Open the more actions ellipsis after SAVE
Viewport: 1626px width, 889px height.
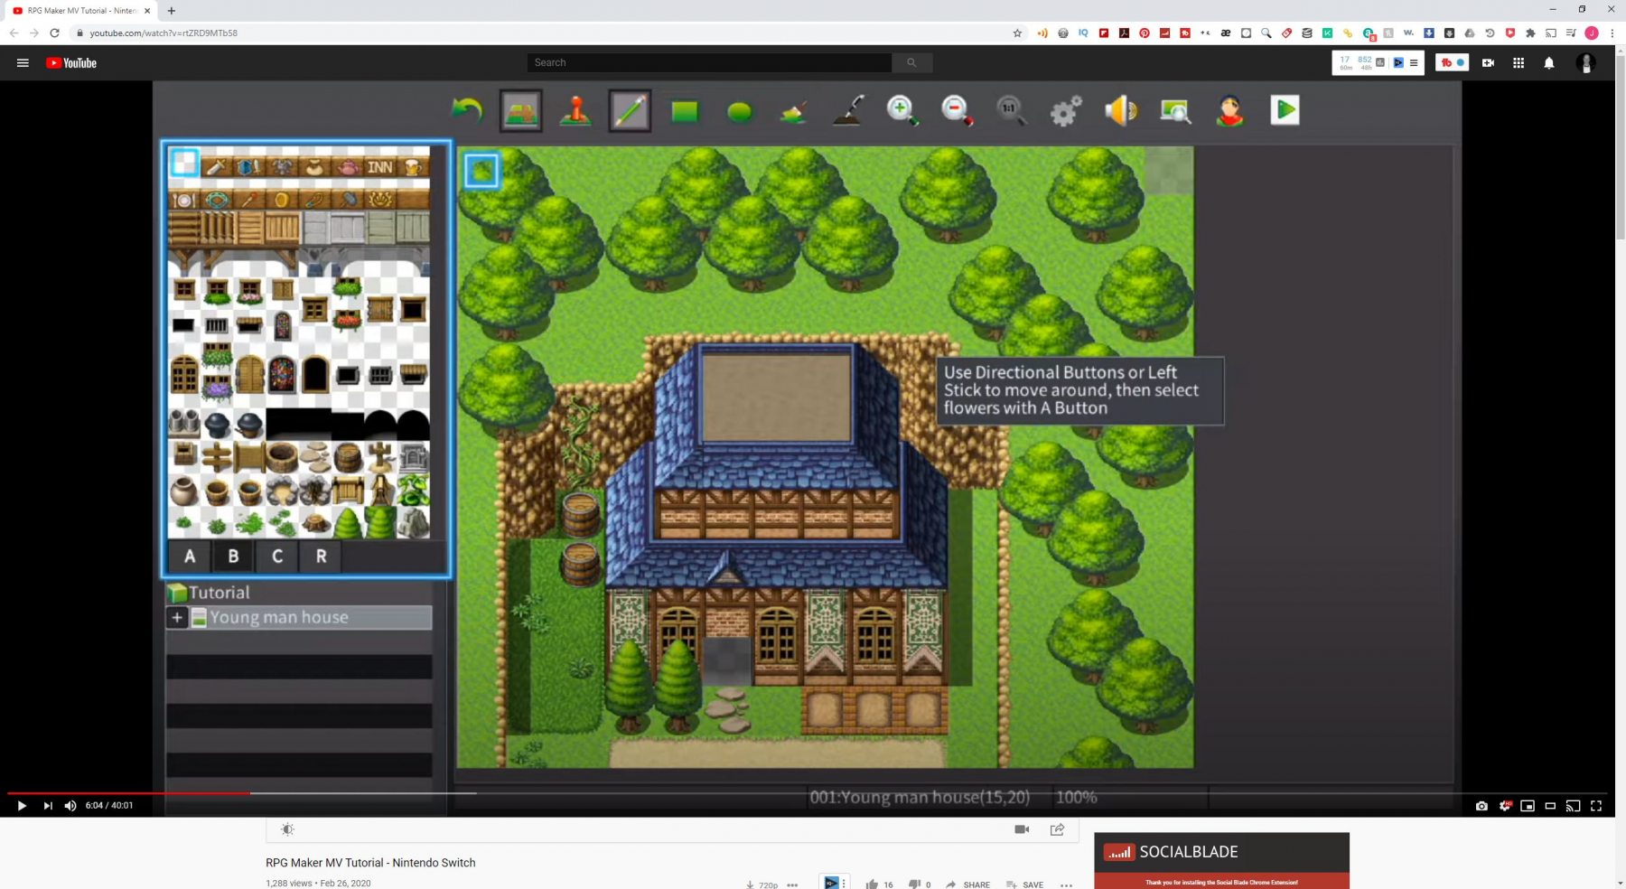point(1066,884)
